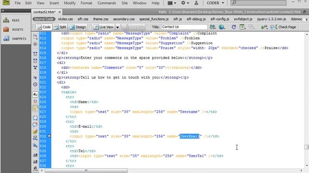The width and height of the screenshot is (309, 173).
Task: Open the theme.css related file
Action: 100,19
